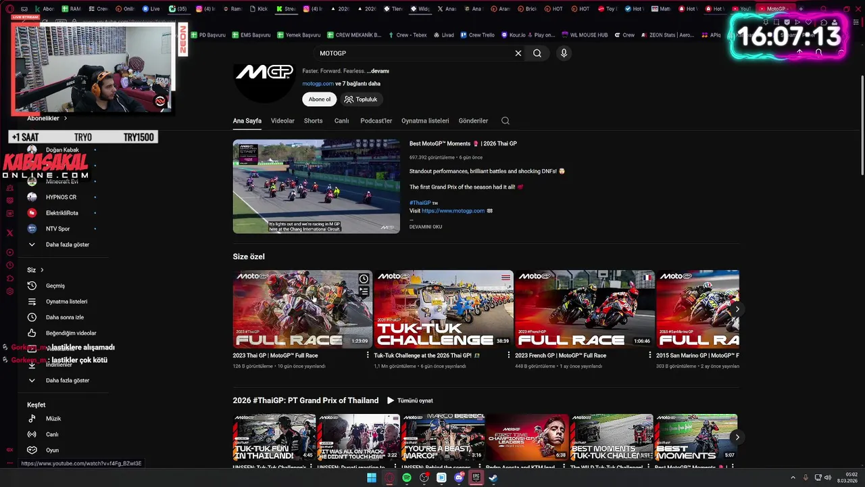Play the featured Best MotoGP Moments video
This screenshot has width=865, height=487.
point(316,187)
